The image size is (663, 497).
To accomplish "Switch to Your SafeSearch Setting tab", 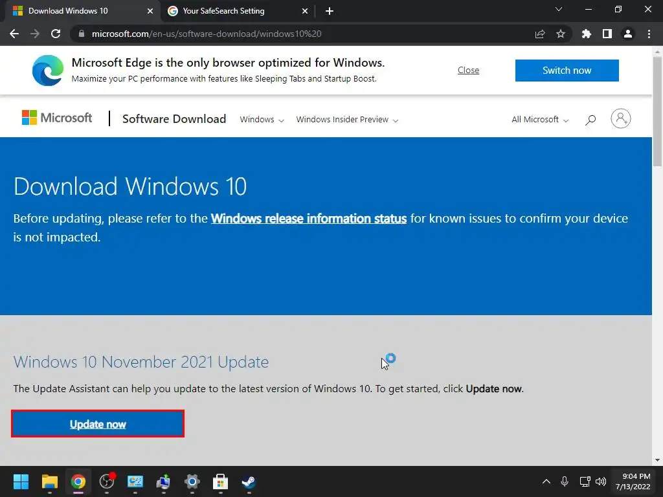I will (x=238, y=12).
